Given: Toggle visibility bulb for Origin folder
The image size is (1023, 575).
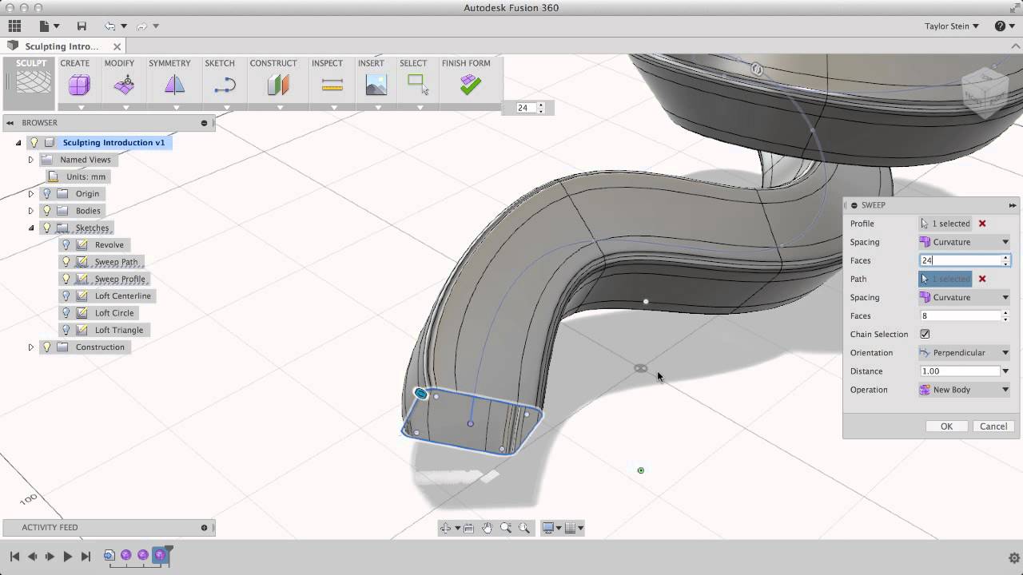Looking at the screenshot, I should (x=46, y=193).
